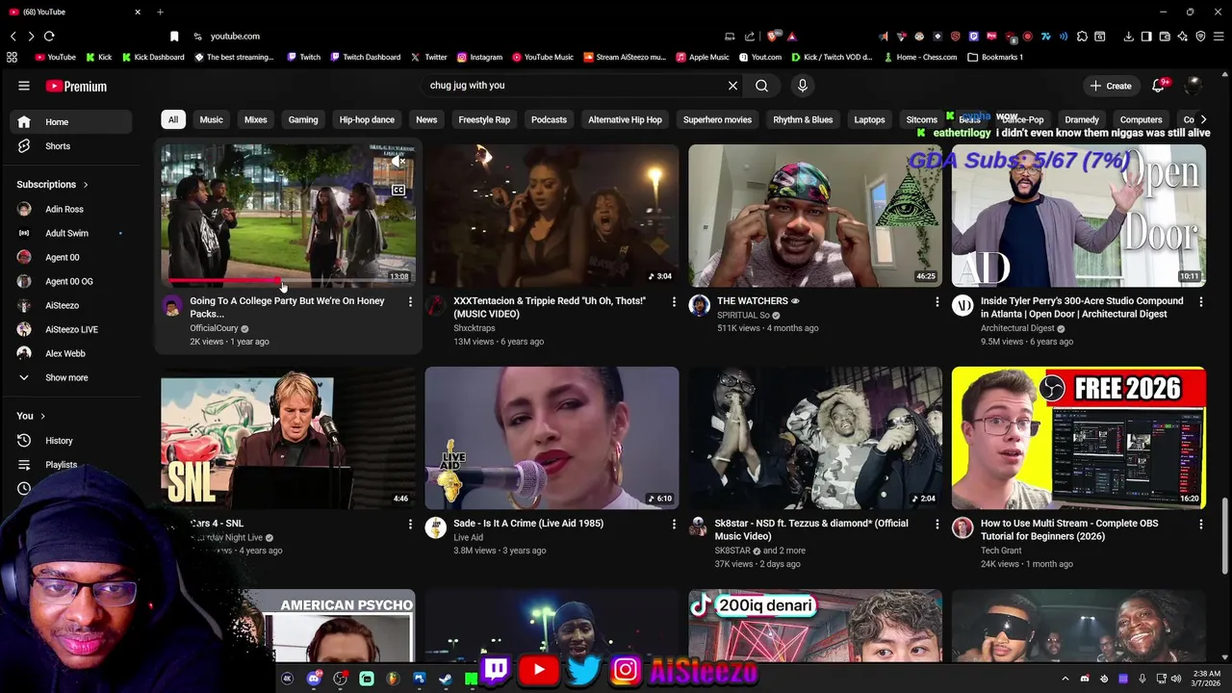
Task: Open the Home - Chess.com bookmark
Action: 919,57
